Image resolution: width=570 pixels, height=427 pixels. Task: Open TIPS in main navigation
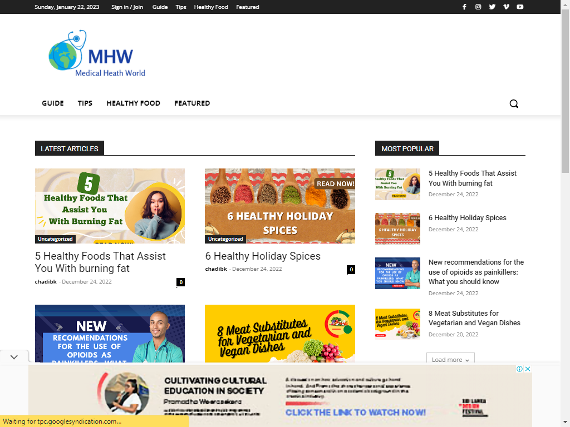tap(85, 103)
